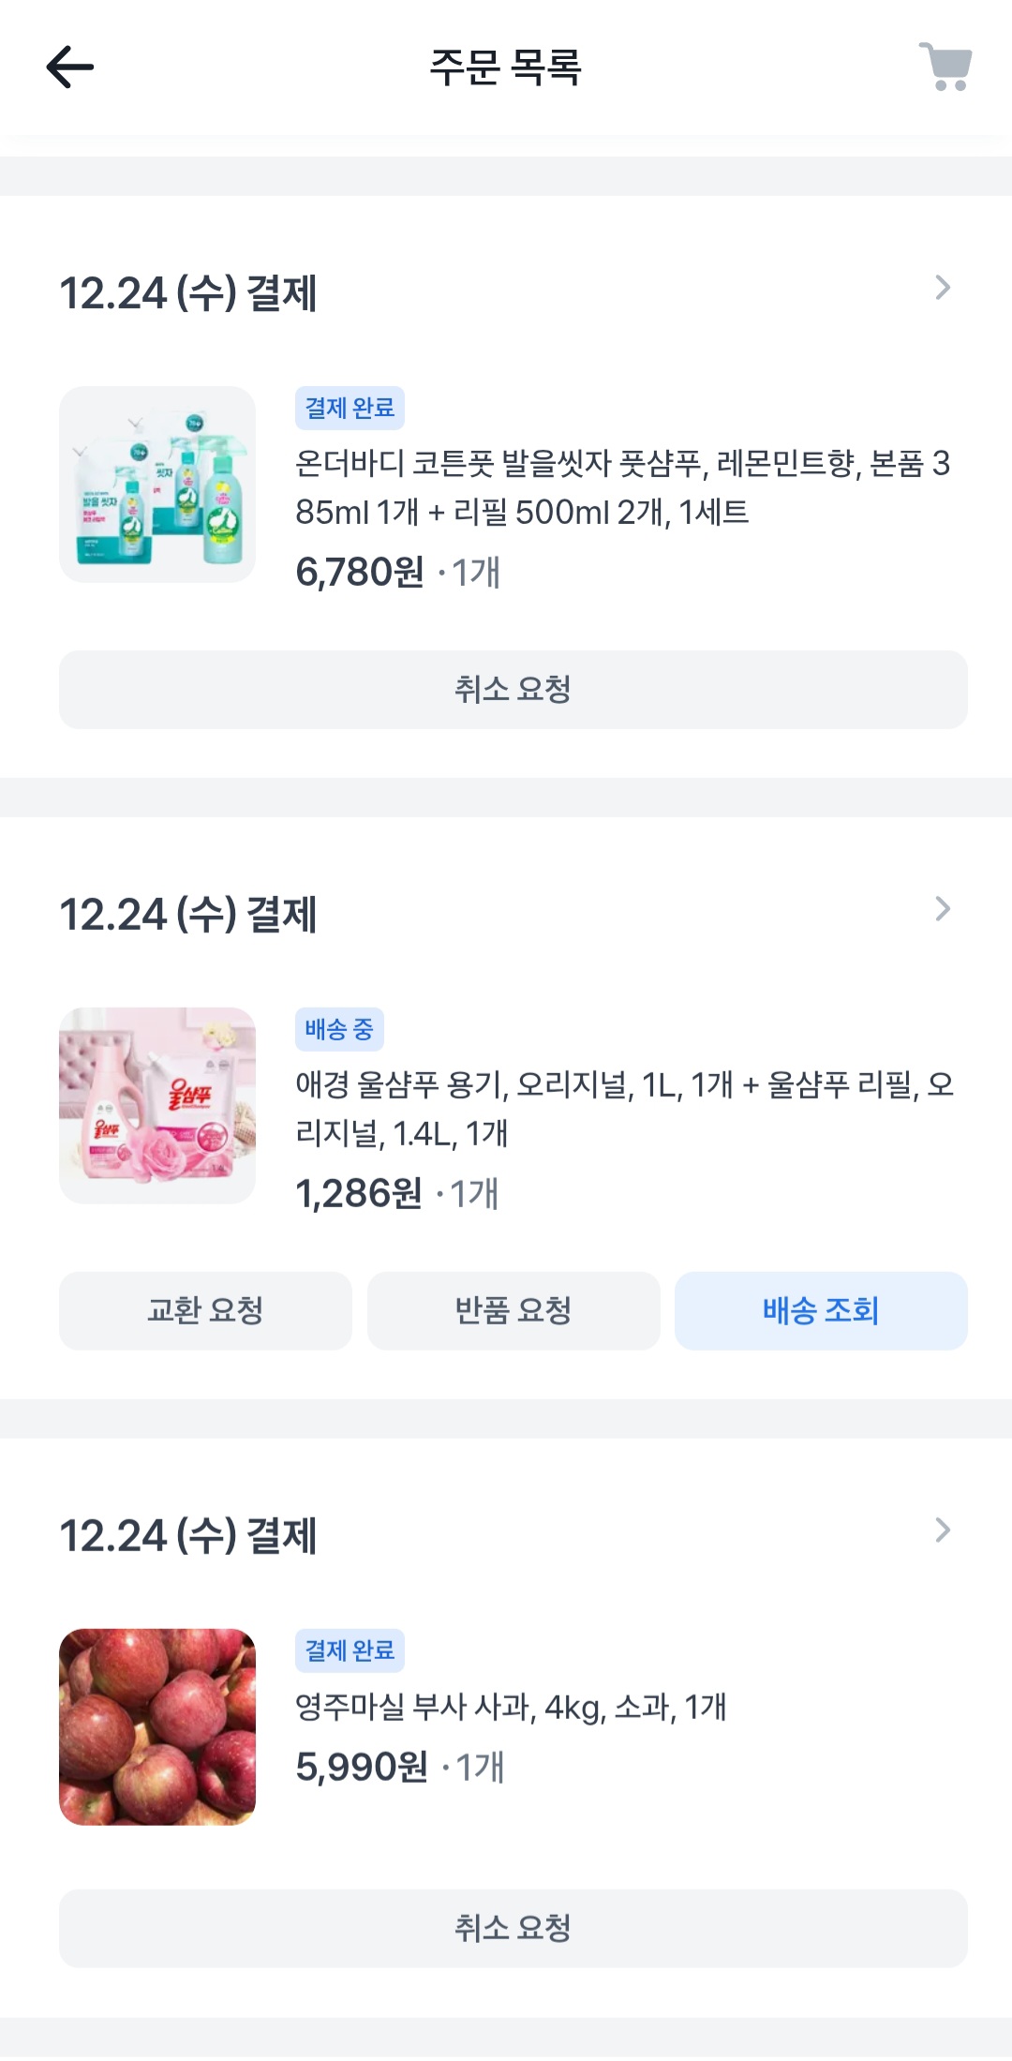Screen dimensions: 1012x2061
Task: Open the shopping cart icon
Action: [945, 67]
